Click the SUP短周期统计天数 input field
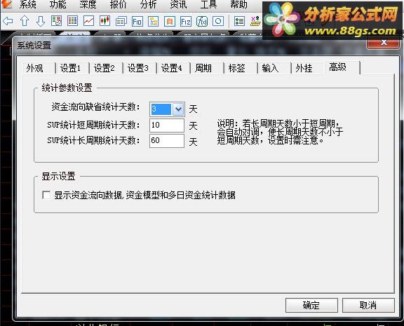 pos(167,125)
